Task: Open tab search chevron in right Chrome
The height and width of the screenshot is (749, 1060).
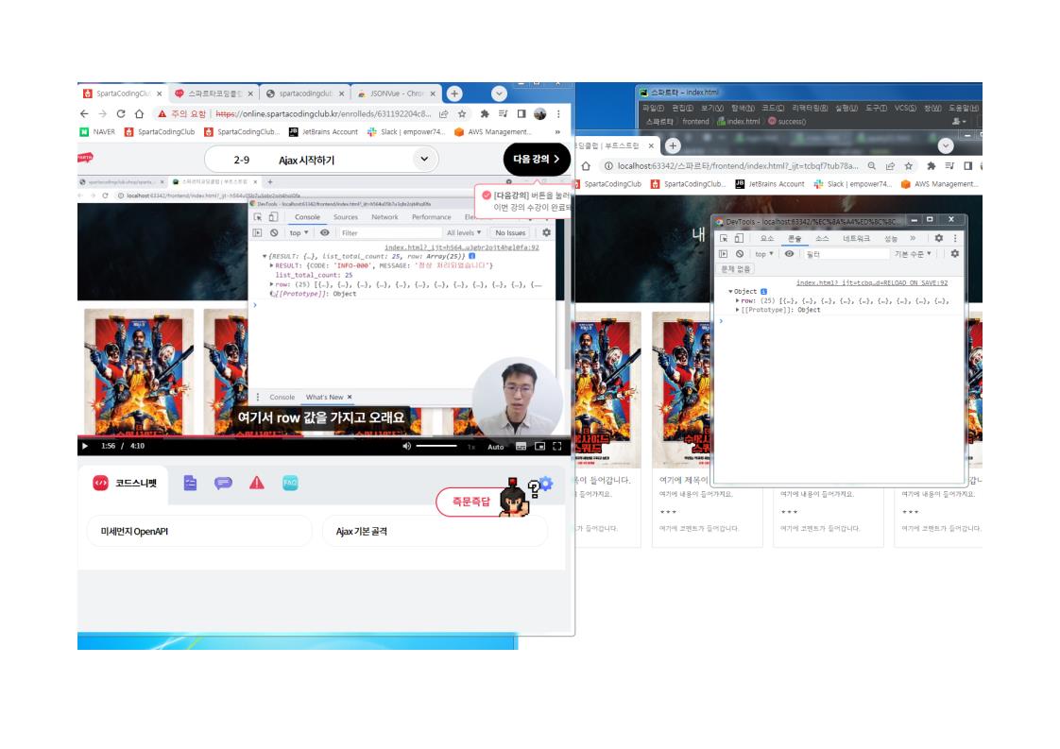Action: coord(946,145)
